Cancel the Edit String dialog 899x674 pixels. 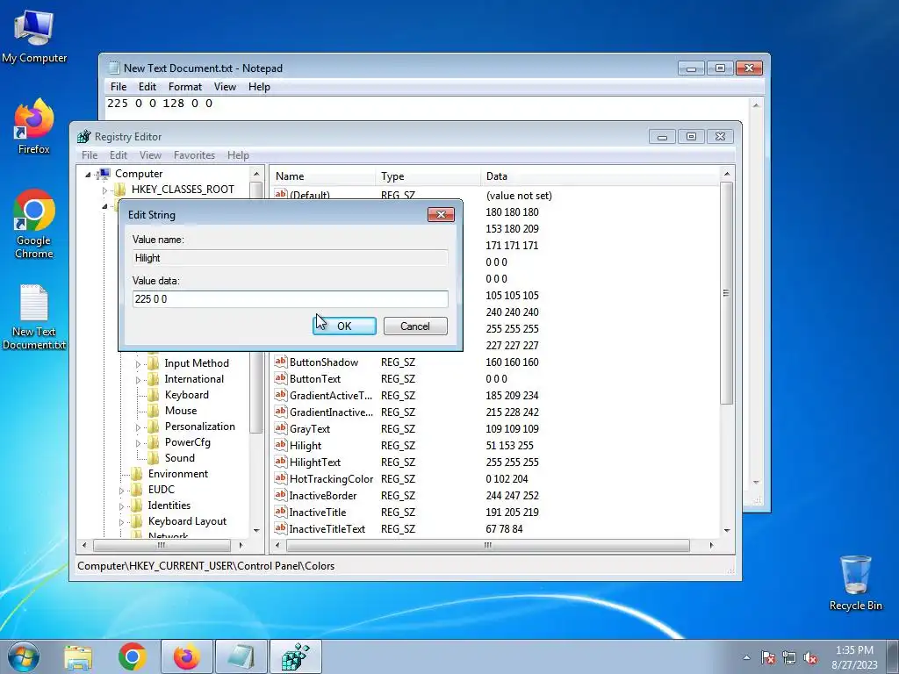pyautogui.click(x=415, y=326)
